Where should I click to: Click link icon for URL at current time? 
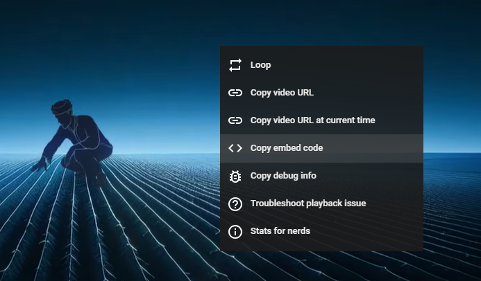click(x=235, y=120)
